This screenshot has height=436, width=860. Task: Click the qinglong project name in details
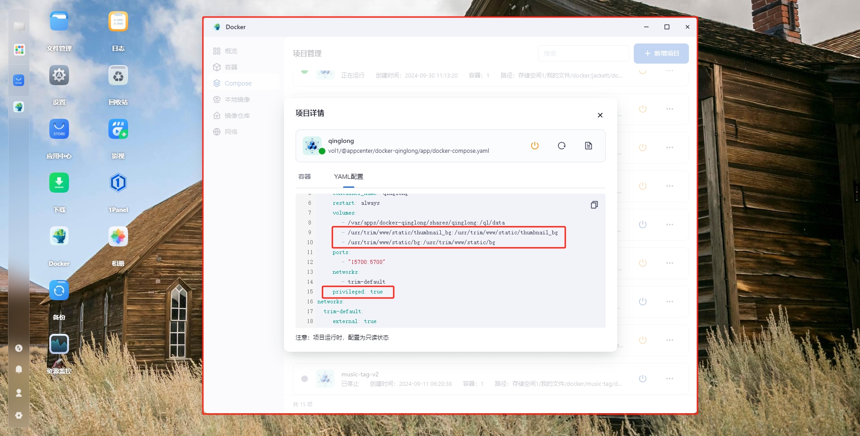(x=341, y=141)
